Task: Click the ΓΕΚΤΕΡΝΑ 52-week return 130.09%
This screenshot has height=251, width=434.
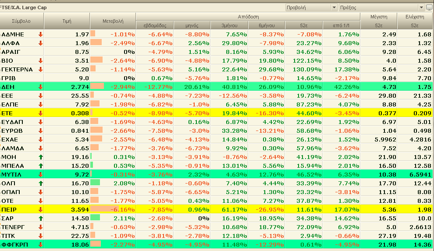Action: coord(307,69)
